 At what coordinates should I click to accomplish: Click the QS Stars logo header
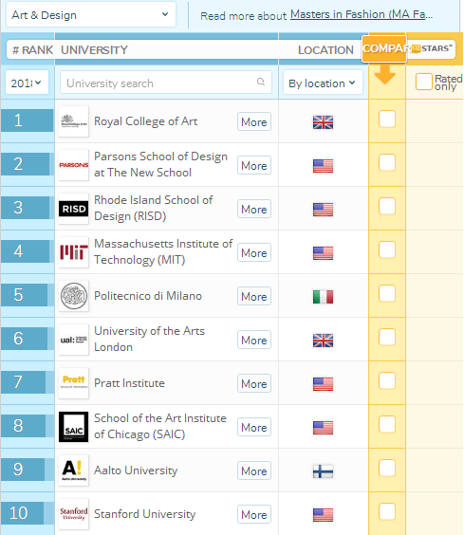tap(432, 48)
